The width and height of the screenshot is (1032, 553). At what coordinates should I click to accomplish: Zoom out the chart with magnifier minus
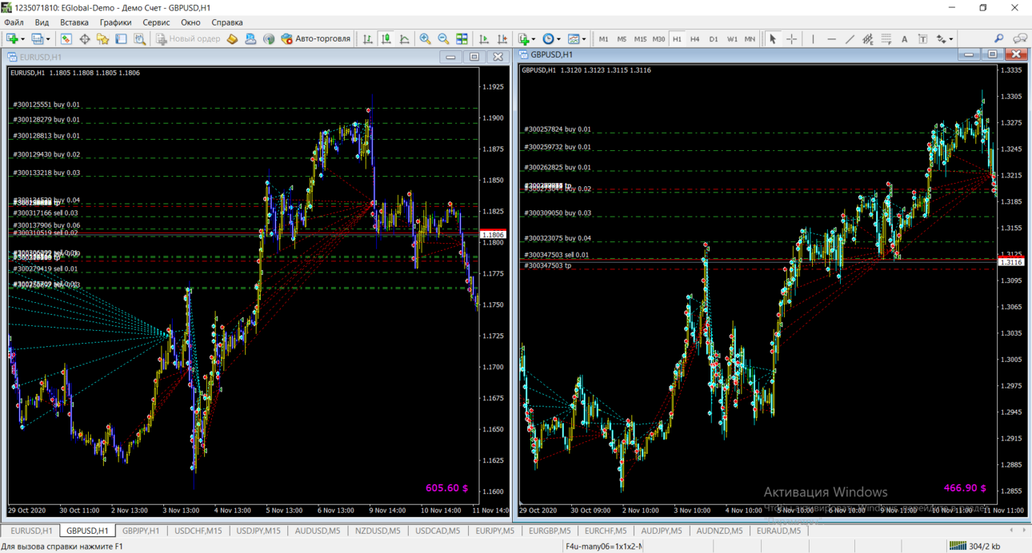coord(443,38)
